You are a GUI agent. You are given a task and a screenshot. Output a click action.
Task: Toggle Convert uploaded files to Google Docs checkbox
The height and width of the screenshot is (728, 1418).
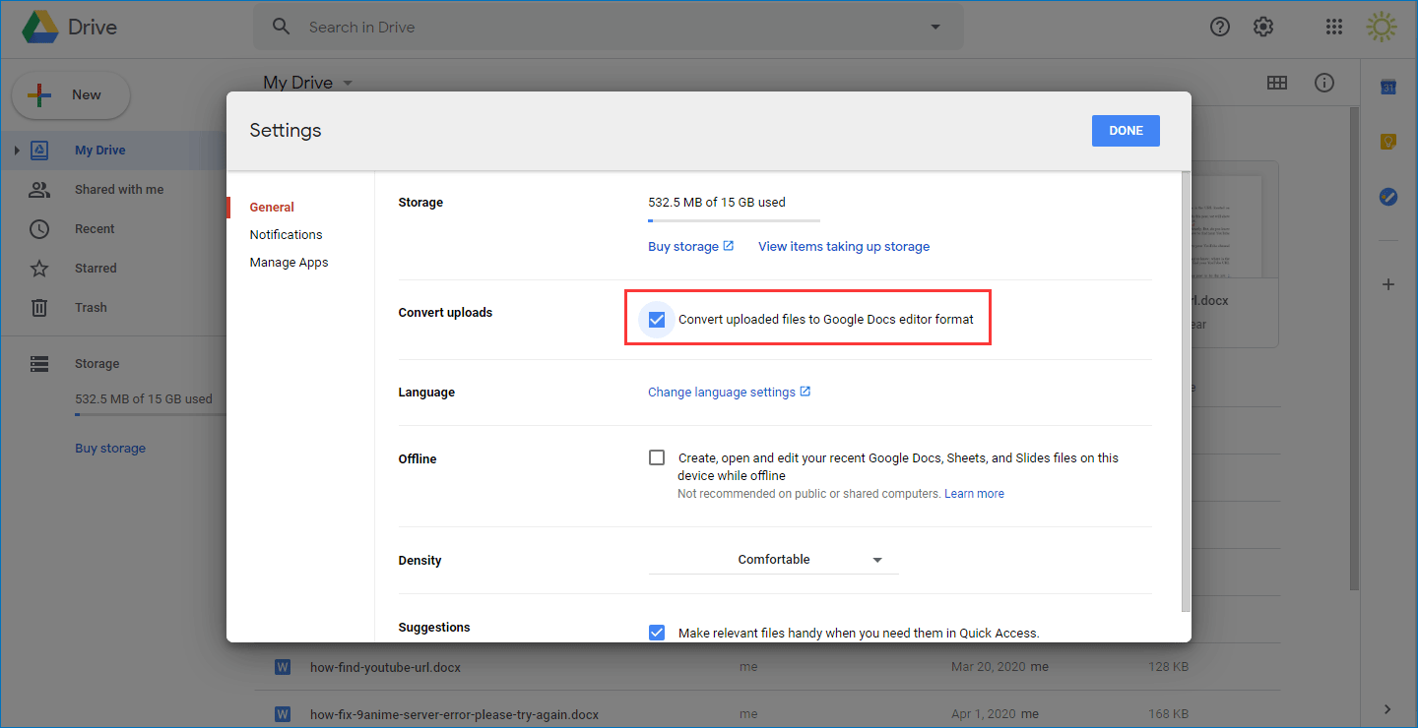coord(657,320)
